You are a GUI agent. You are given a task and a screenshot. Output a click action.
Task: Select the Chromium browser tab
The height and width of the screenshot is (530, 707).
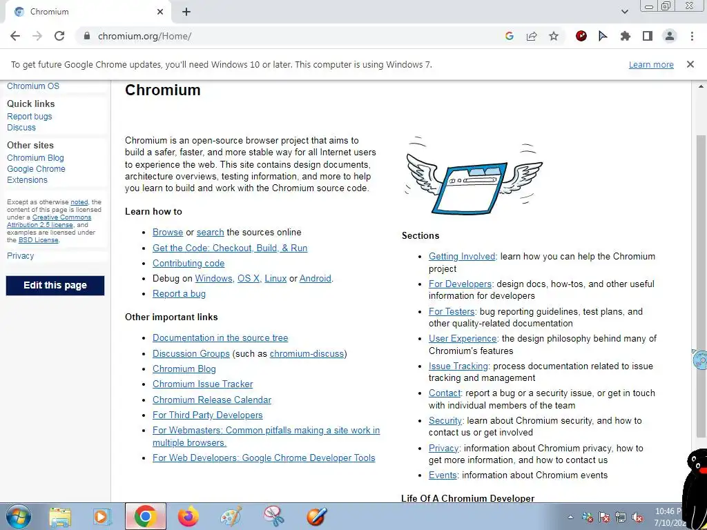88,12
